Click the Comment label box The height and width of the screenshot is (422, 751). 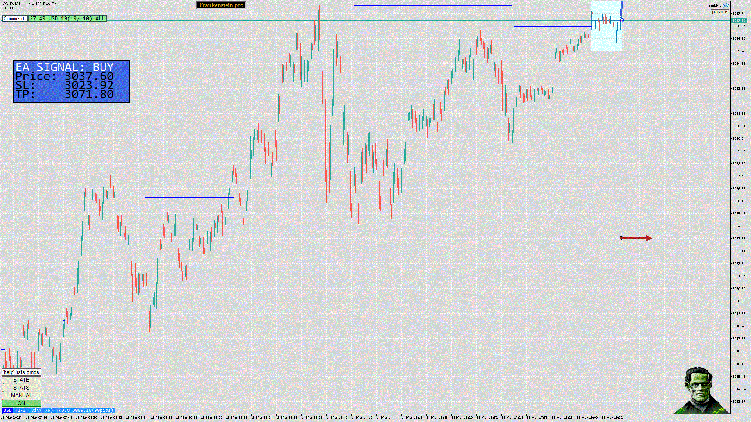[14, 18]
